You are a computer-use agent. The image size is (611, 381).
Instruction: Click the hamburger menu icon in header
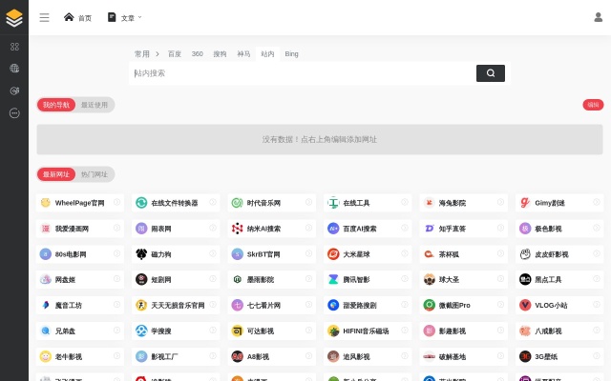point(44,17)
